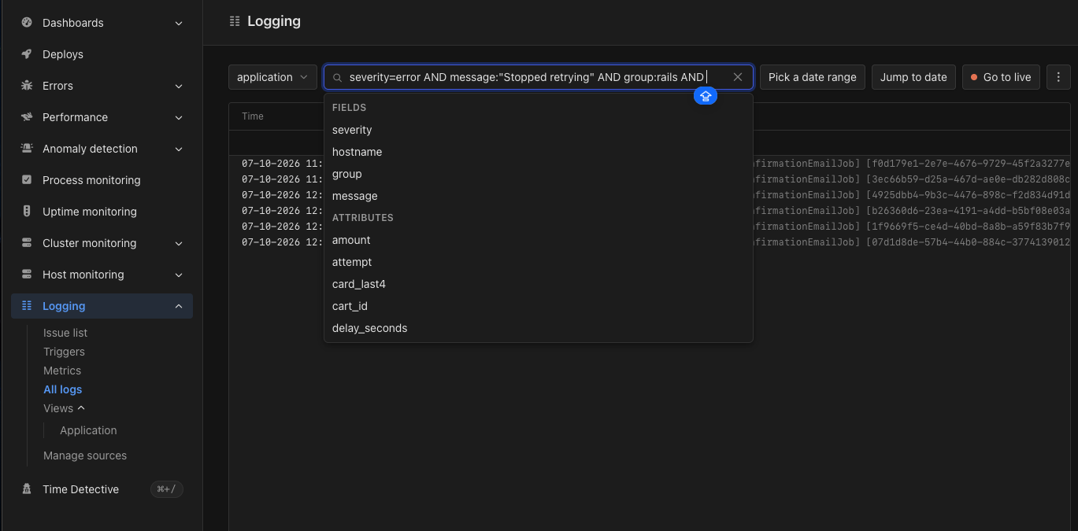Click the Anomaly detection siren icon
This screenshot has height=531, width=1078.
pos(27,149)
